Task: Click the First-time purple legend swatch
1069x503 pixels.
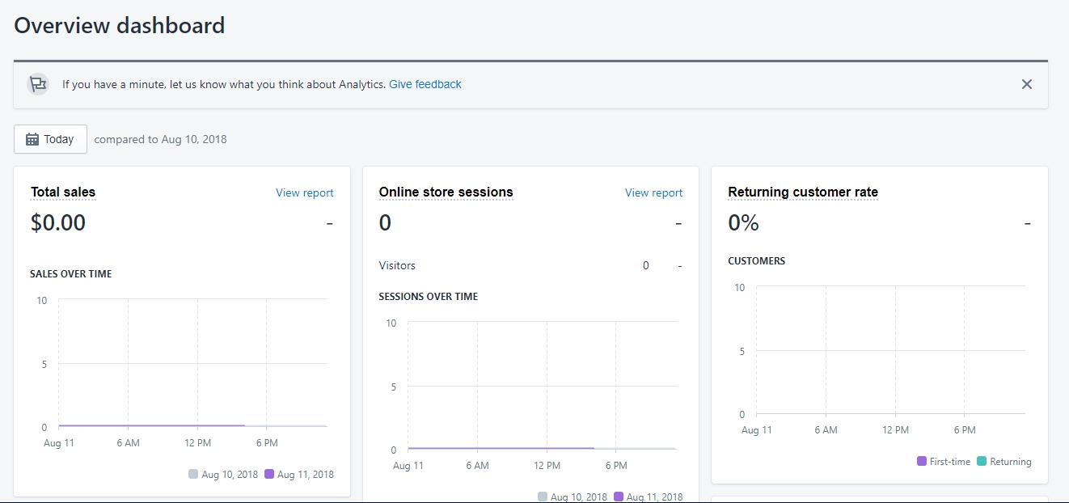Action: point(922,461)
